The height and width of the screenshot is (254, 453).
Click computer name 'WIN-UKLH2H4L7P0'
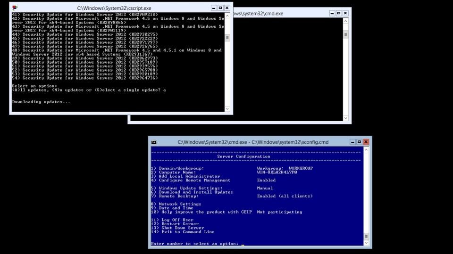click(277, 172)
